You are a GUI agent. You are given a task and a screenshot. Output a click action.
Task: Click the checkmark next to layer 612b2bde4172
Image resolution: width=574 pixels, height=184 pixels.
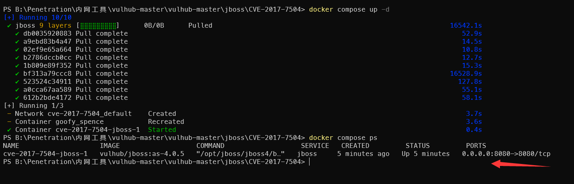tap(17, 98)
